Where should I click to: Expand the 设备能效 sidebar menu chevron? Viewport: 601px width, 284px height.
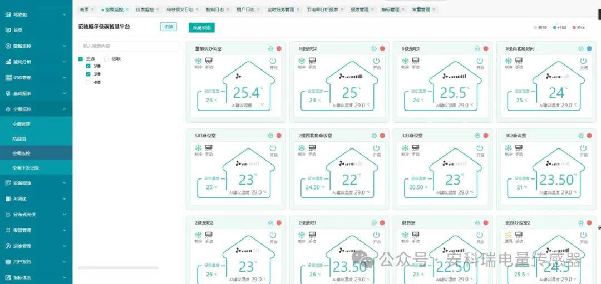pyautogui.click(x=65, y=183)
